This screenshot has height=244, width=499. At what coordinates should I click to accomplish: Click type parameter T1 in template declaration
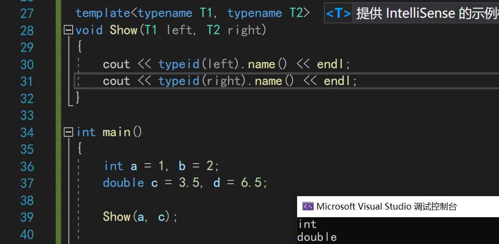coord(206,13)
